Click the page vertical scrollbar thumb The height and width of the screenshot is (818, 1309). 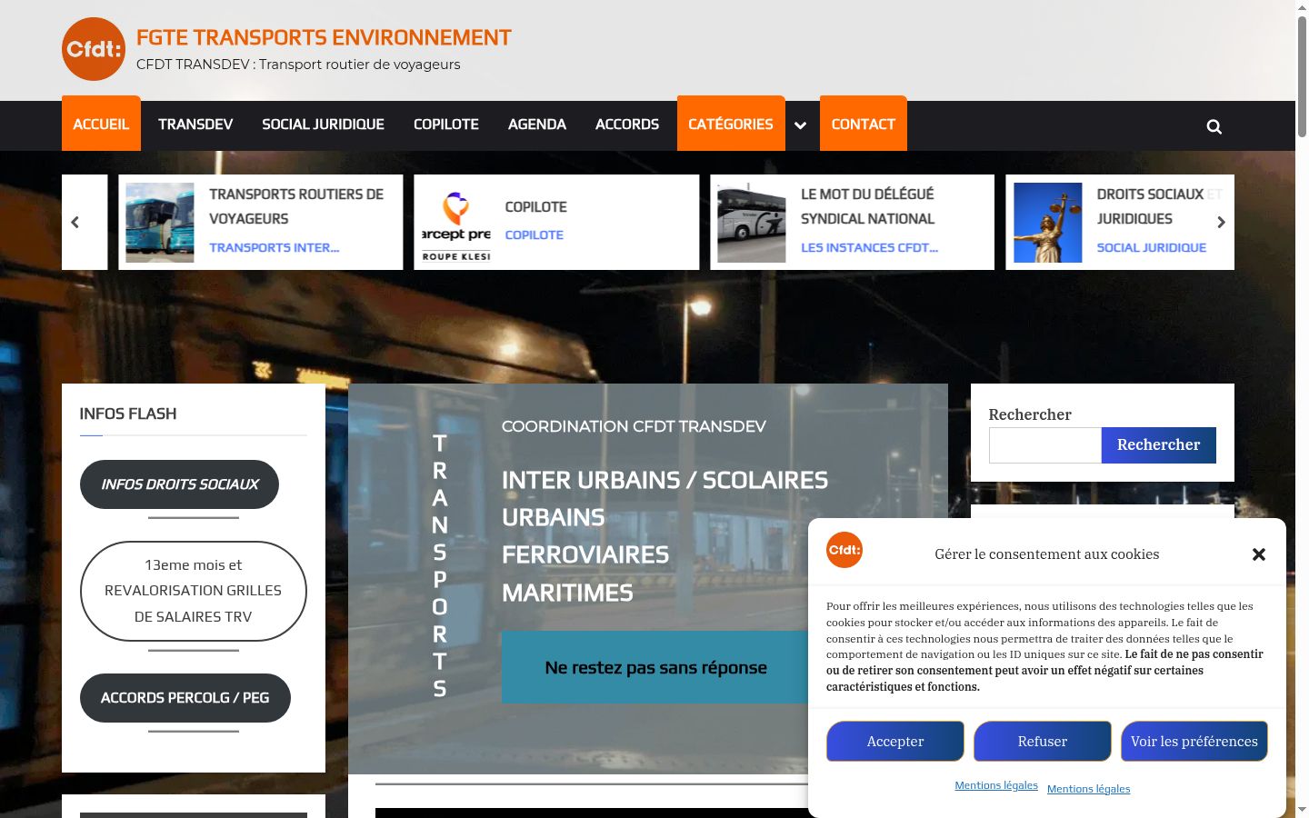tap(1302, 77)
